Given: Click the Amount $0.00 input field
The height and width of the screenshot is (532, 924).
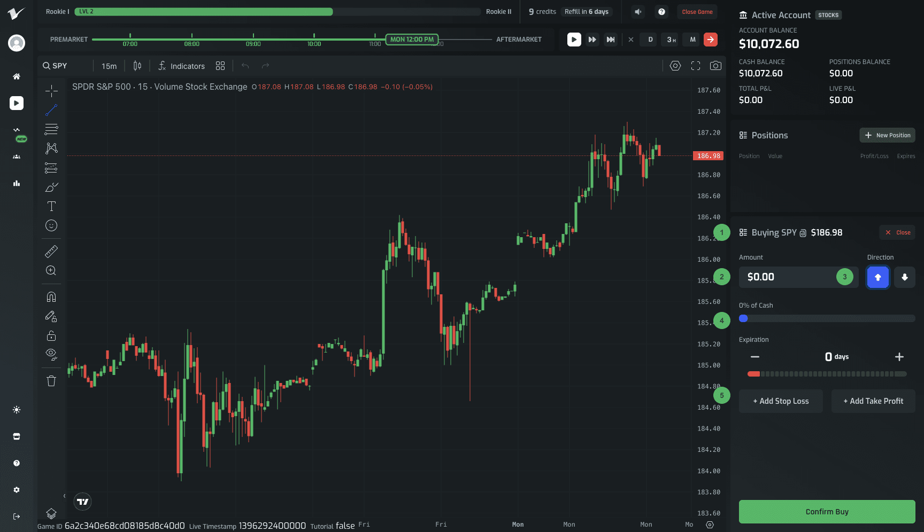Looking at the screenshot, I should pyautogui.click(x=798, y=277).
